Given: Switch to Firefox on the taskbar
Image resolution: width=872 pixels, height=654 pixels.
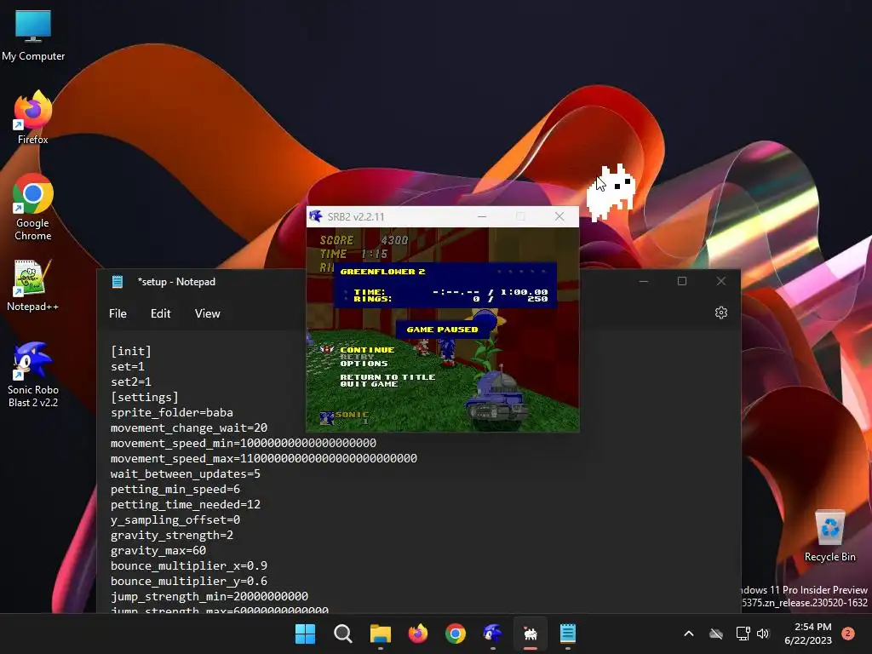Looking at the screenshot, I should click(x=418, y=634).
